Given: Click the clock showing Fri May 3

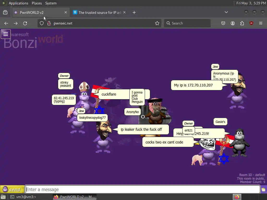Looking at the screenshot, I should point(251,3).
